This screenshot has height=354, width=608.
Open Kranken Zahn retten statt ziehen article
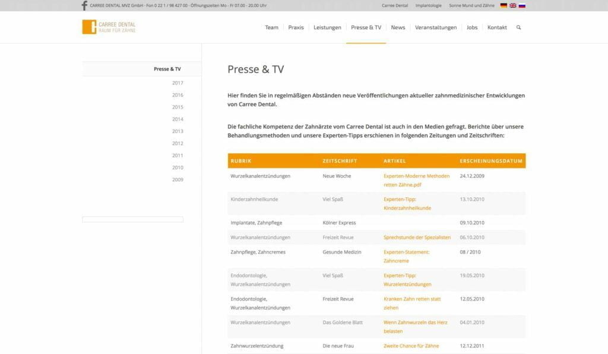[412, 303]
